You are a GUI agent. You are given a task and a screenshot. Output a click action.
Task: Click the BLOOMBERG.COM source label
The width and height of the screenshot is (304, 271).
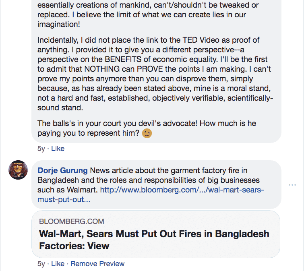pos(72,221)
